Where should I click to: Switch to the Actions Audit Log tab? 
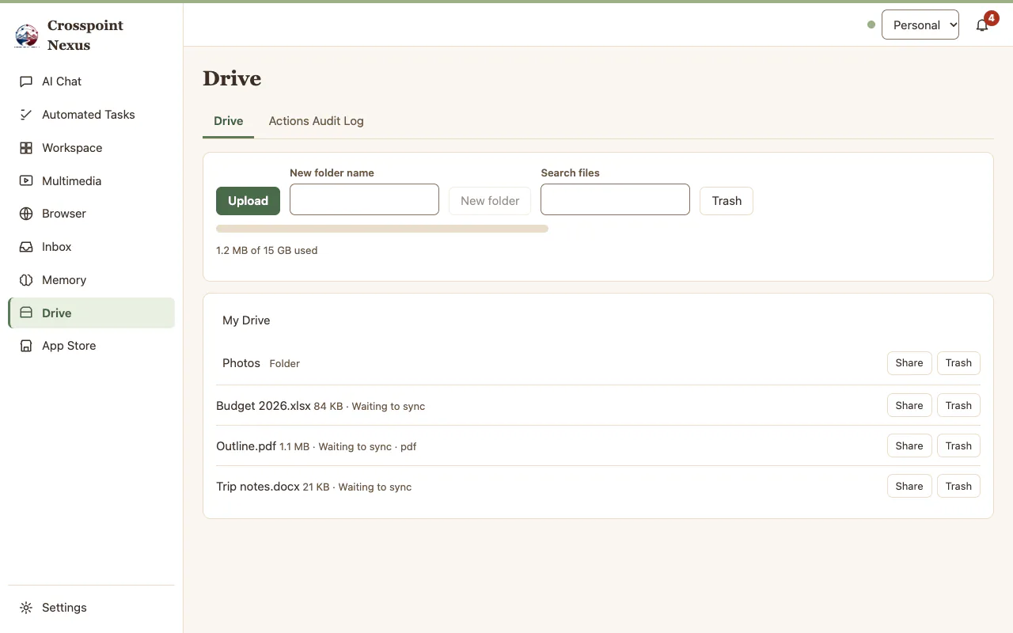317,121
